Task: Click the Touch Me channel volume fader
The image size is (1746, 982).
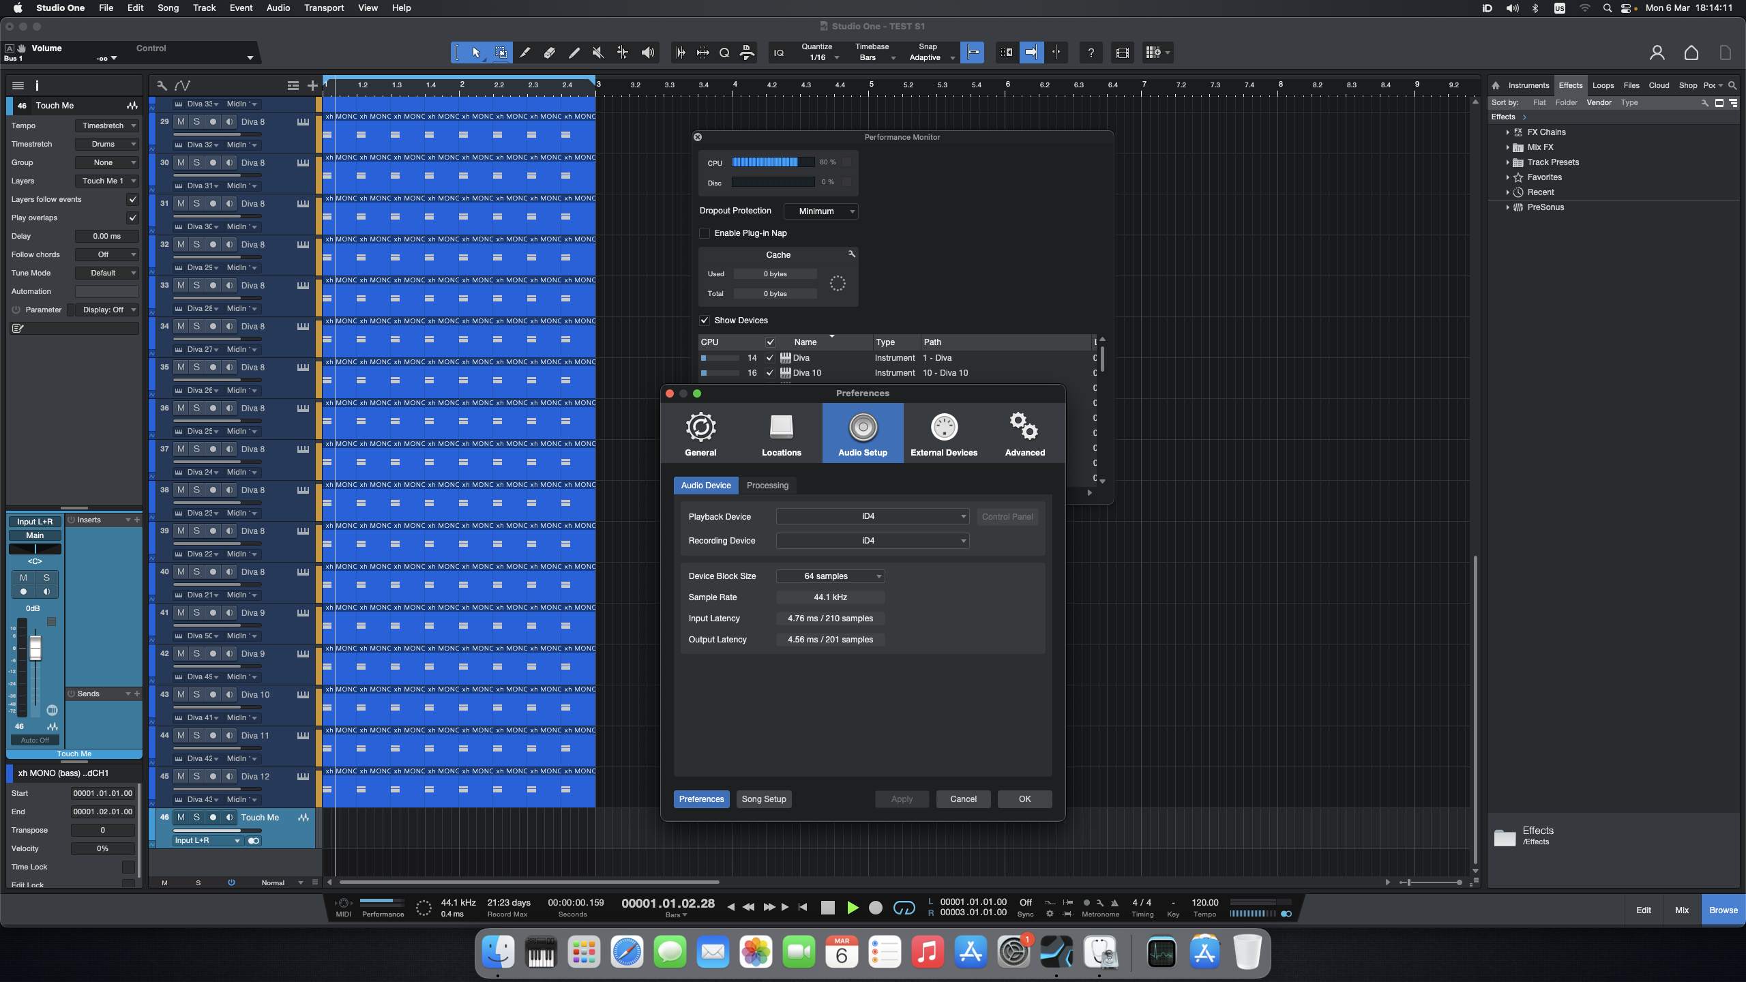Action: tap(35, 648)
